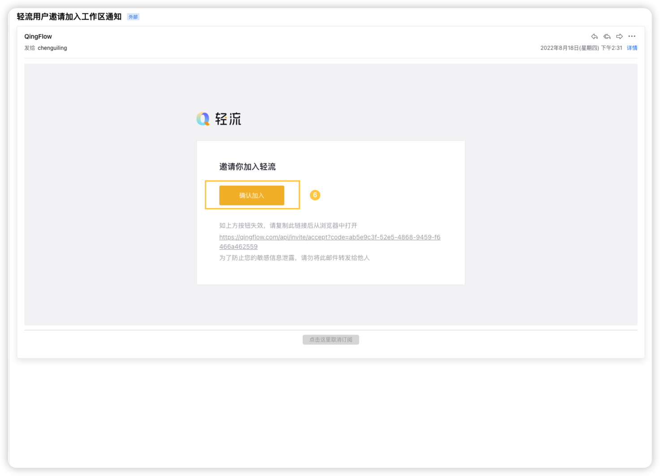The height and width of the screenshot is (476, 660).
Task: Click the 确认加入 confirm join button
Action: [252, 195]
